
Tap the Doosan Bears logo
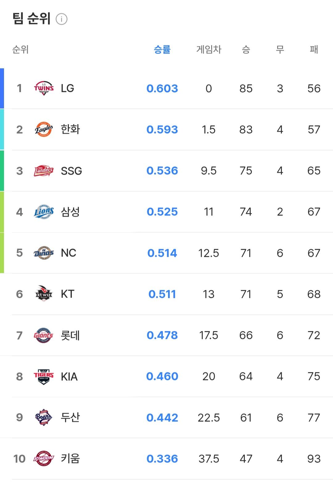pyautogui.click(x=43, y=417)
